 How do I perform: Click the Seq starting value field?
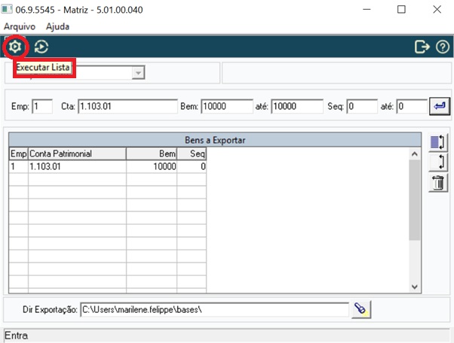362,106
